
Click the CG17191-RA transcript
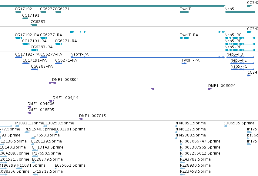[x=26, y=44]
